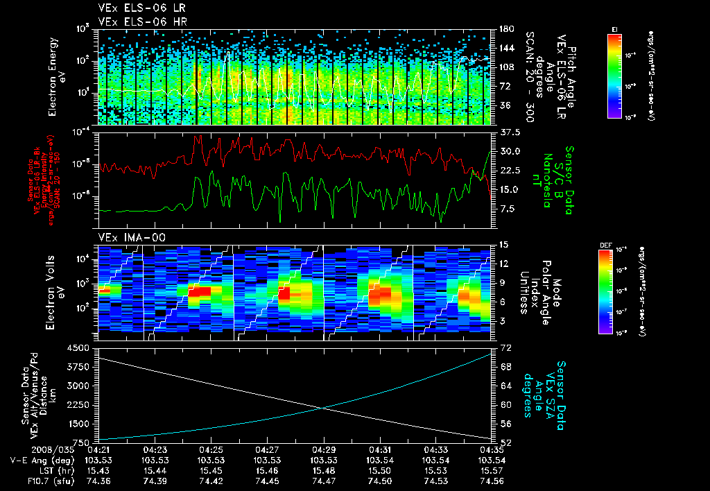Viewport: 710px width, 491px height.
Task: Click the 52 degree SZA tick label
Action: [505, 442]
